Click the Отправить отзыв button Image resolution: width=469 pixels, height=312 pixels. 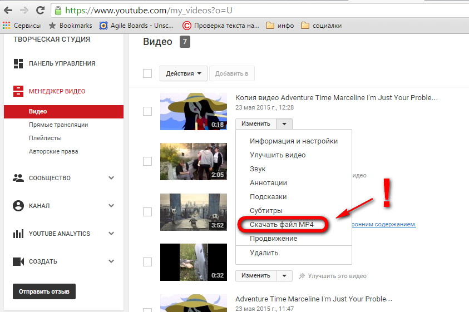click(45, 291)
